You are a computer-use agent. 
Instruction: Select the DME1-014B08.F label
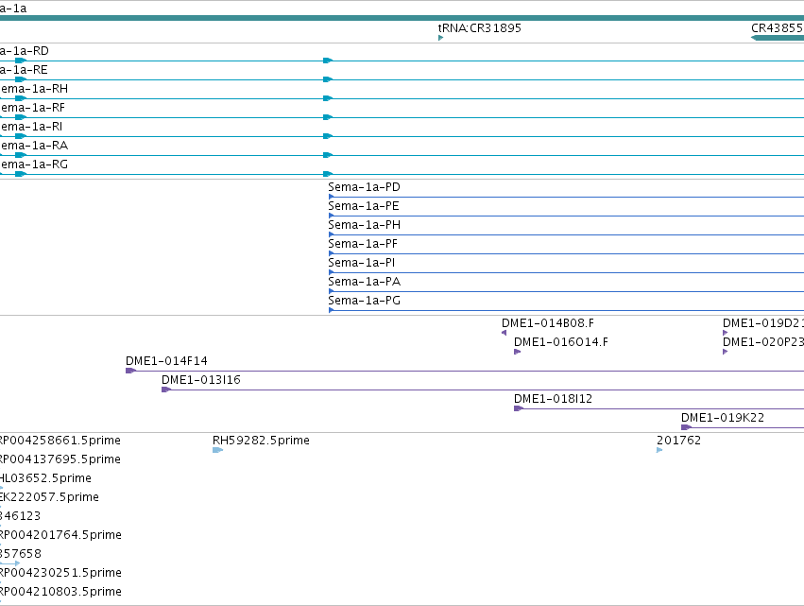point(548,323)
